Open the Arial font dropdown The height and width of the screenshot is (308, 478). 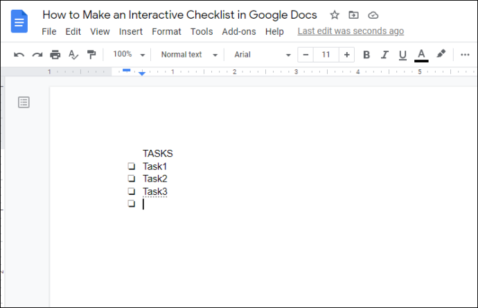pyautogui.click(x=263, y=54)
